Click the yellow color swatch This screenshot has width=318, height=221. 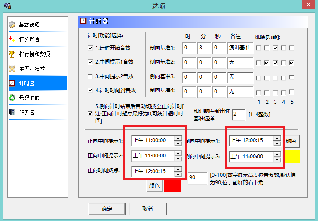click(291, 157)
